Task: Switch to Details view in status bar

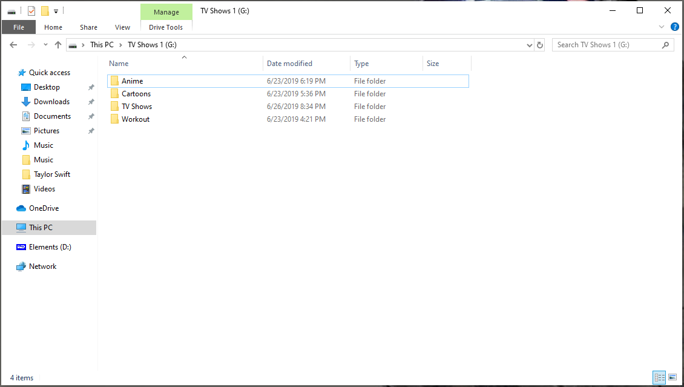Action: (659, 377)
